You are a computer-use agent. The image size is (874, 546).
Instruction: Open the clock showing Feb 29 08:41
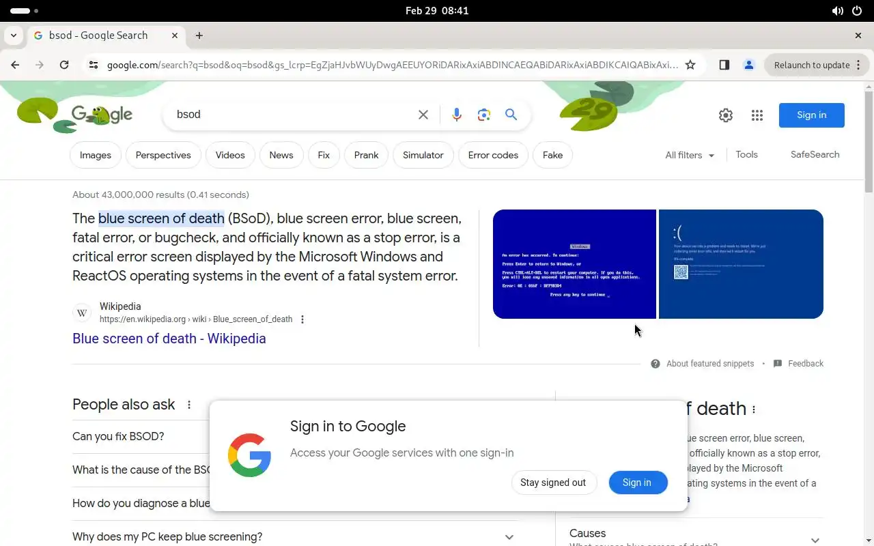[x=437, y=11]
